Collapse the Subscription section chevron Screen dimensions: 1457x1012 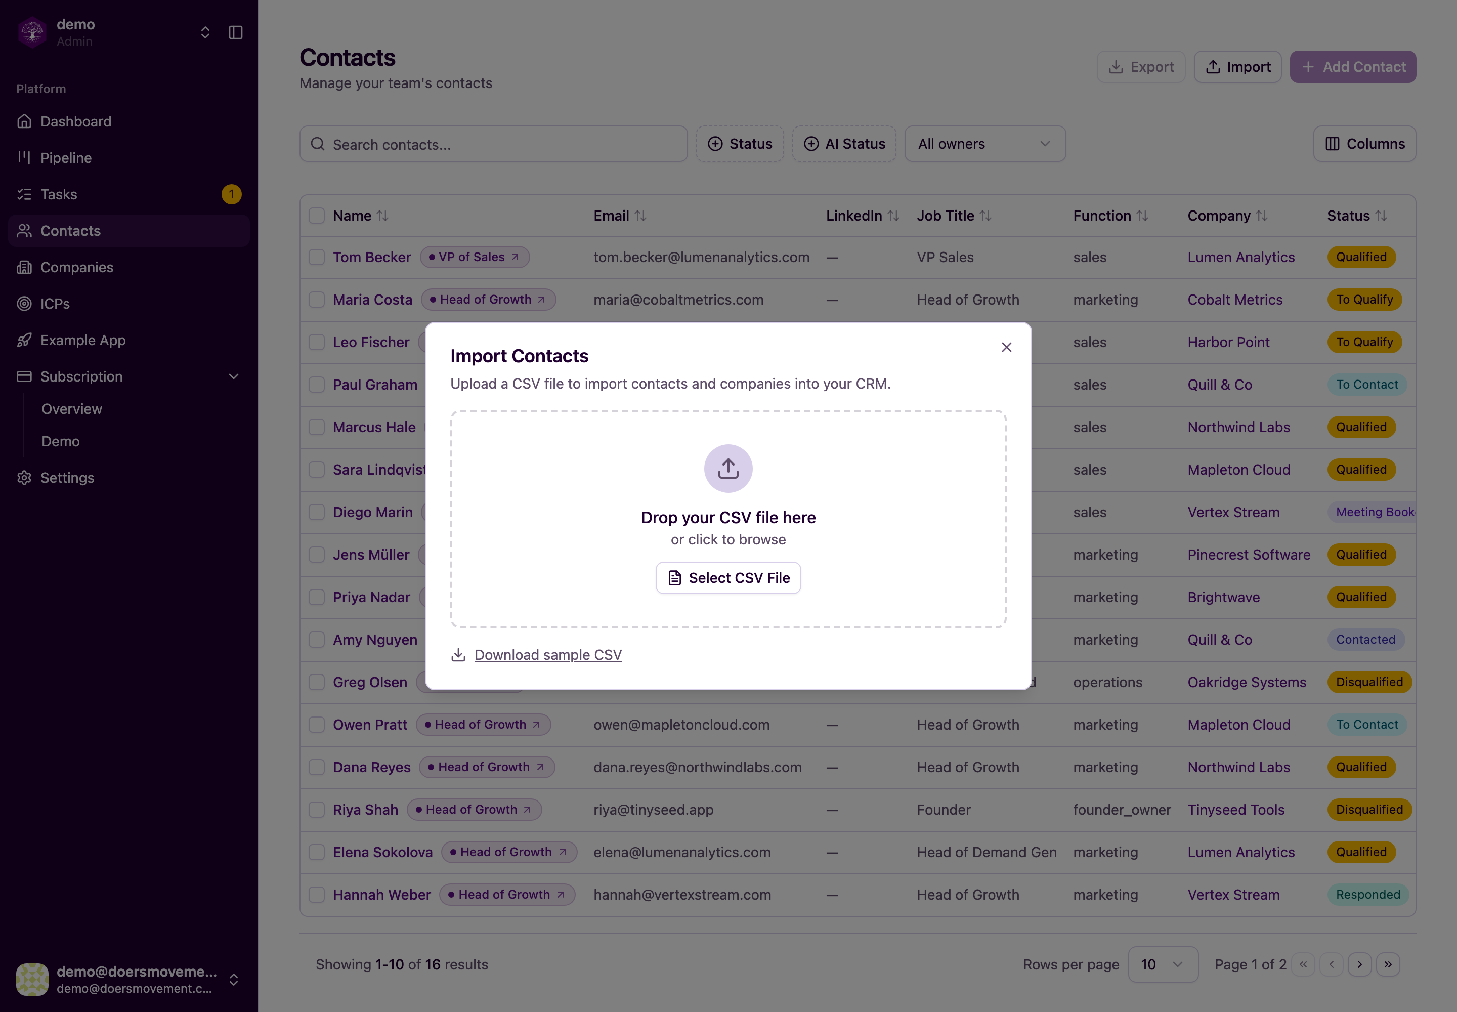point(233,376)
